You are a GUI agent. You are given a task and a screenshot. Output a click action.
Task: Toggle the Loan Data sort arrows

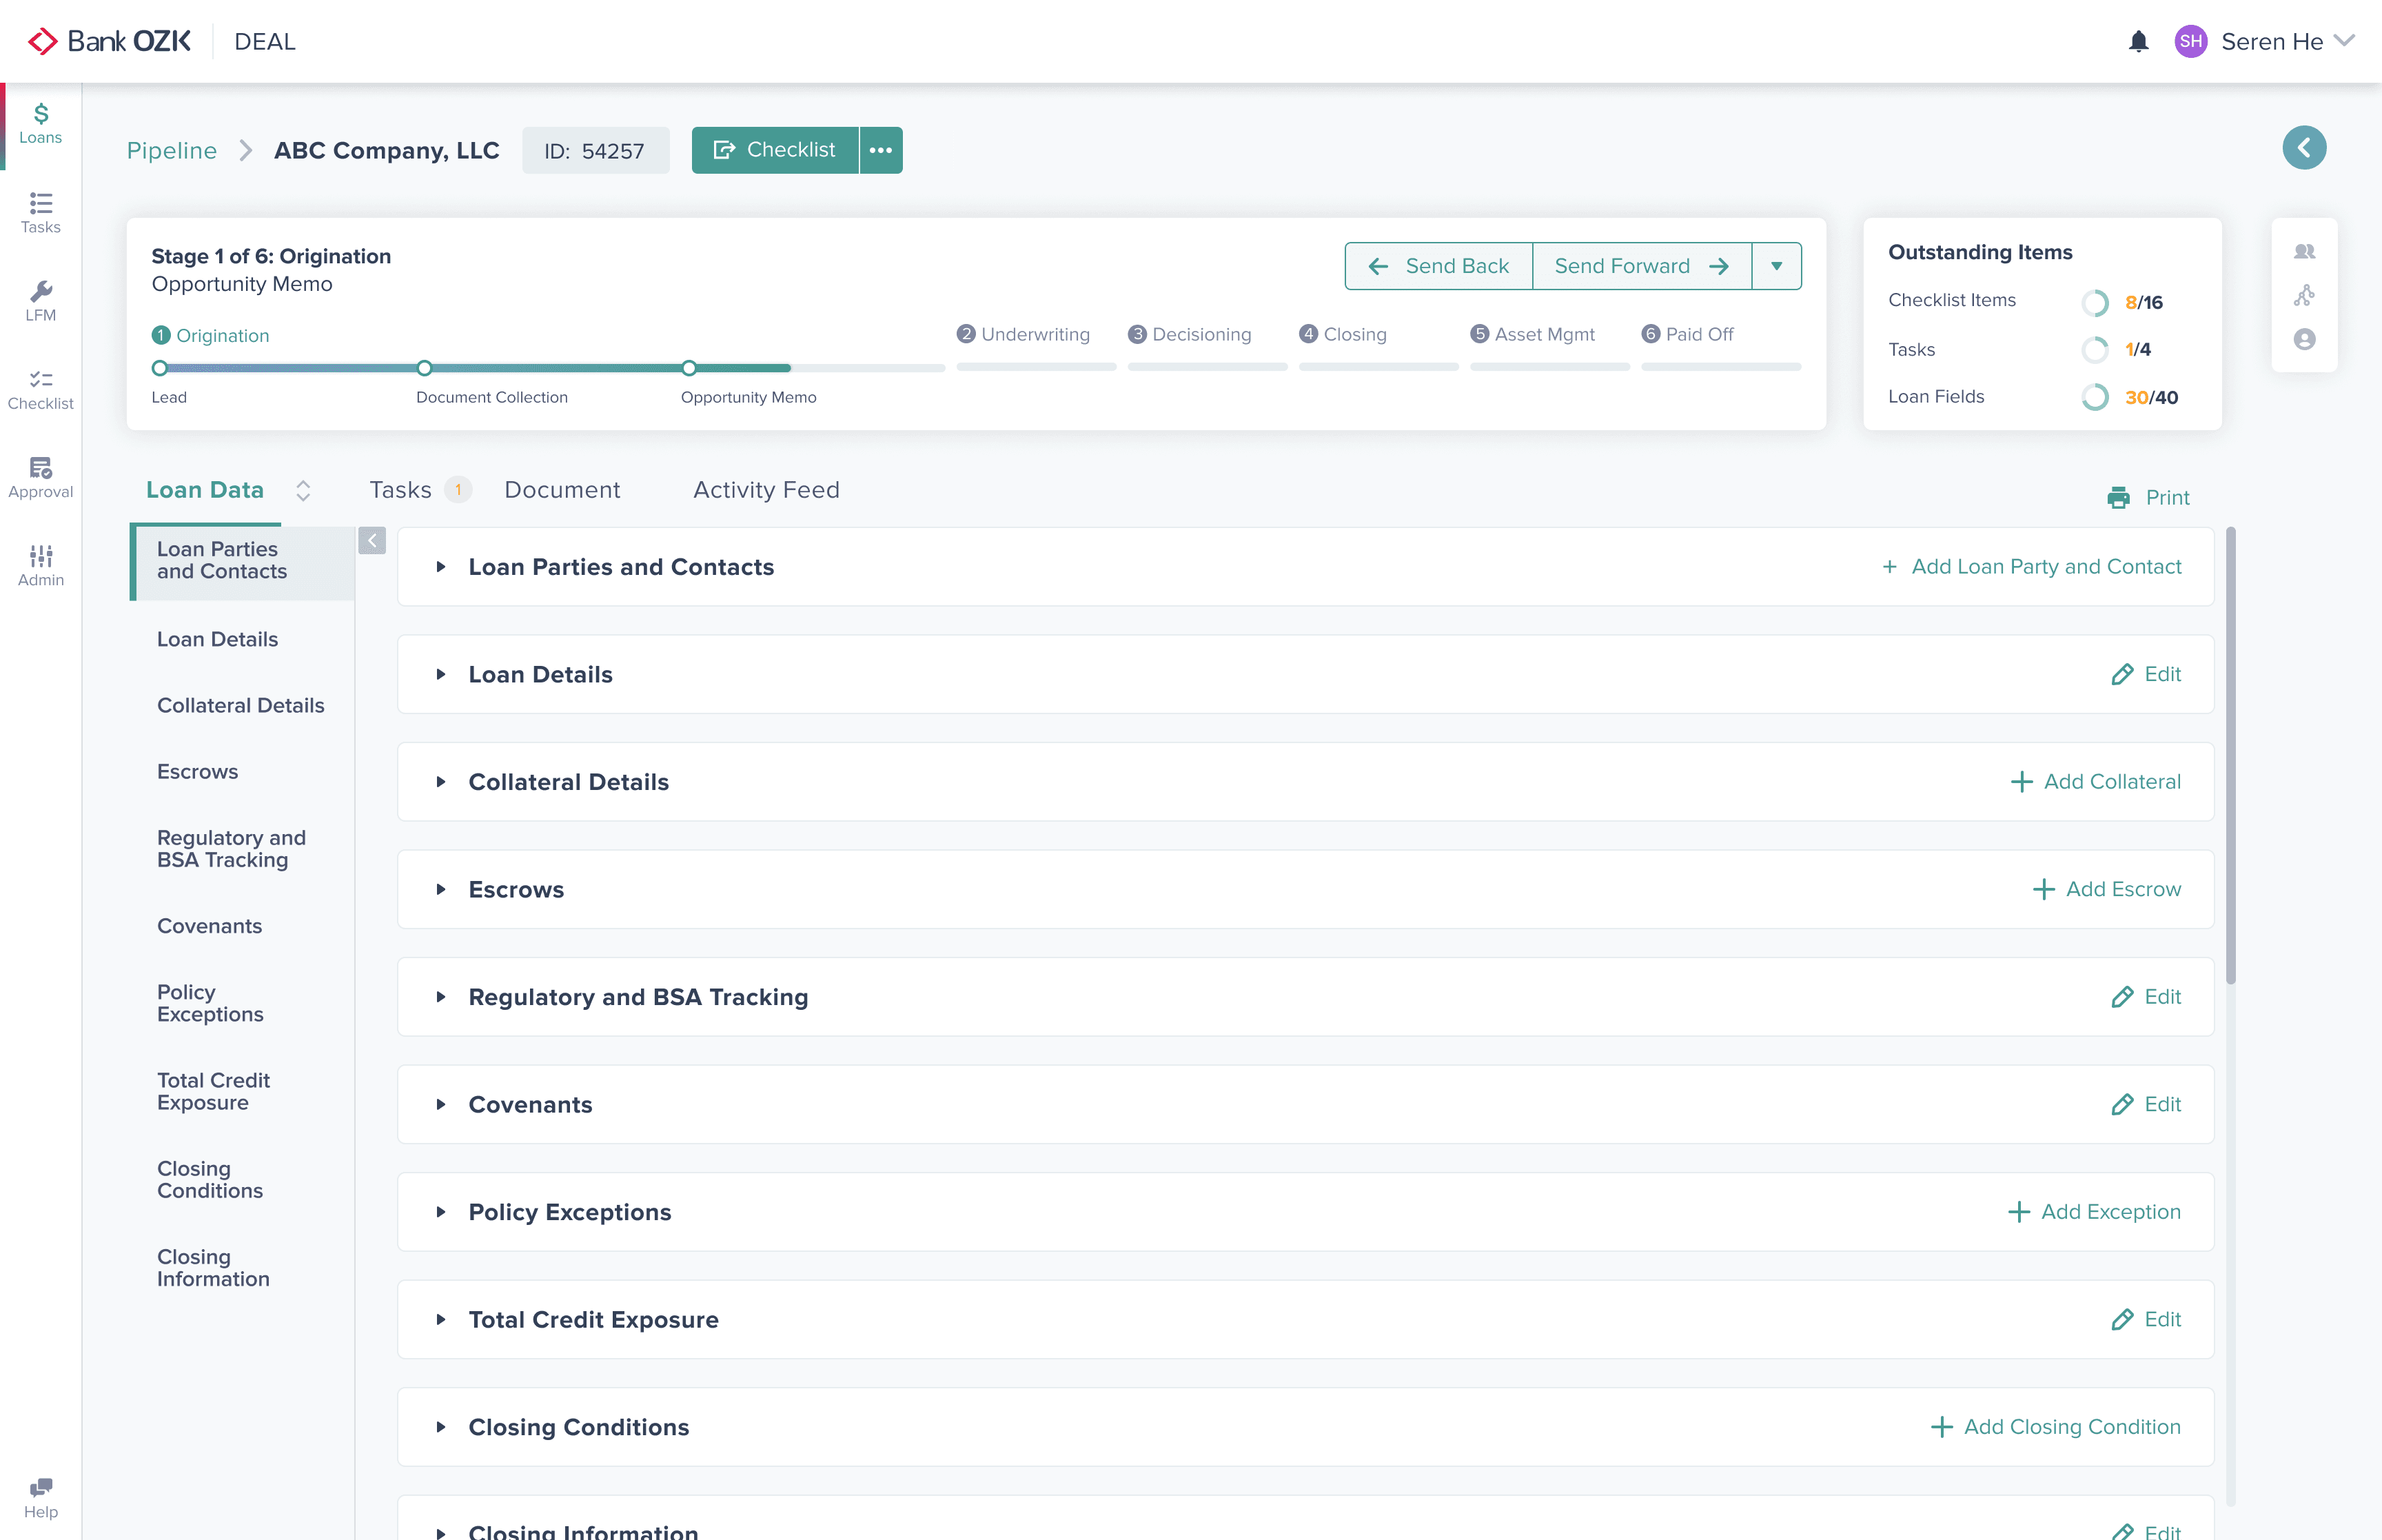(303, 490)
